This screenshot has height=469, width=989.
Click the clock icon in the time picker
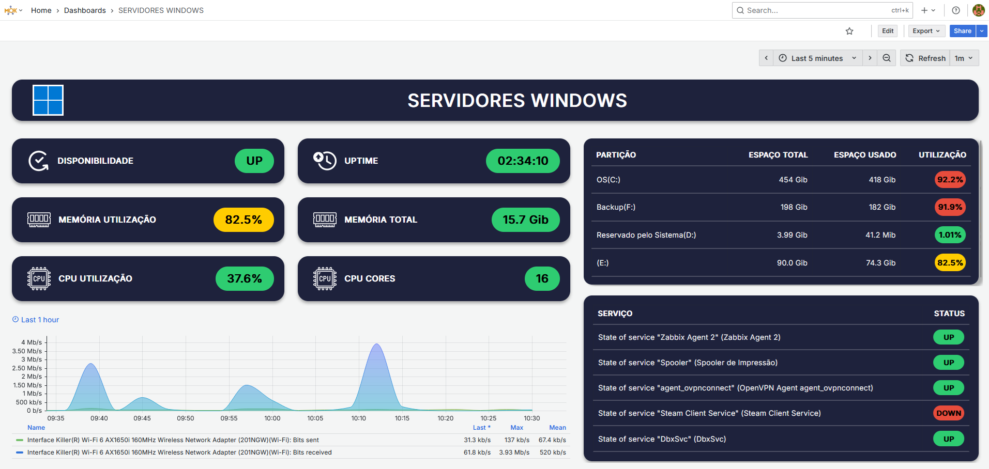784,58
